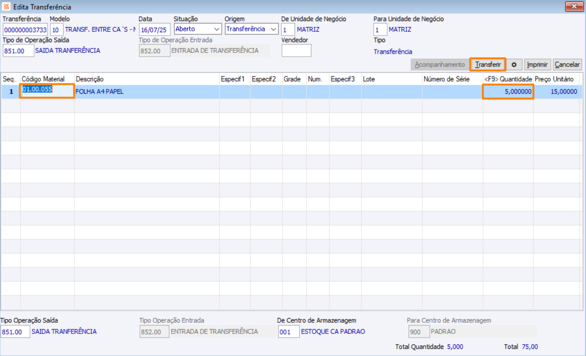586x356 pixels.
Task: Click the Especif1 column header
Action: point(234,79)
